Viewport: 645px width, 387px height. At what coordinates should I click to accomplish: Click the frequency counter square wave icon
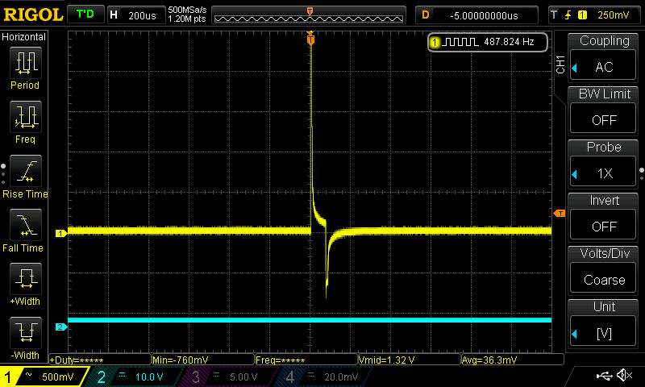click(460, 42)
